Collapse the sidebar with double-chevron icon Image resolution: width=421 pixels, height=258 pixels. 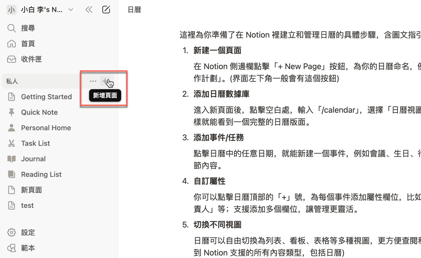pyautogui.click(x=89, y=10)
